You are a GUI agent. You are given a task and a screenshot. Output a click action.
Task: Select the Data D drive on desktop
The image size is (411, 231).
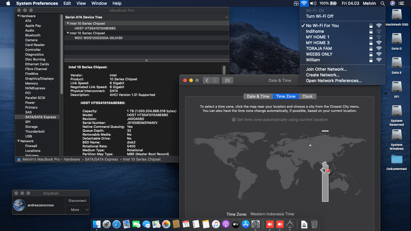(x=397, y=42)
